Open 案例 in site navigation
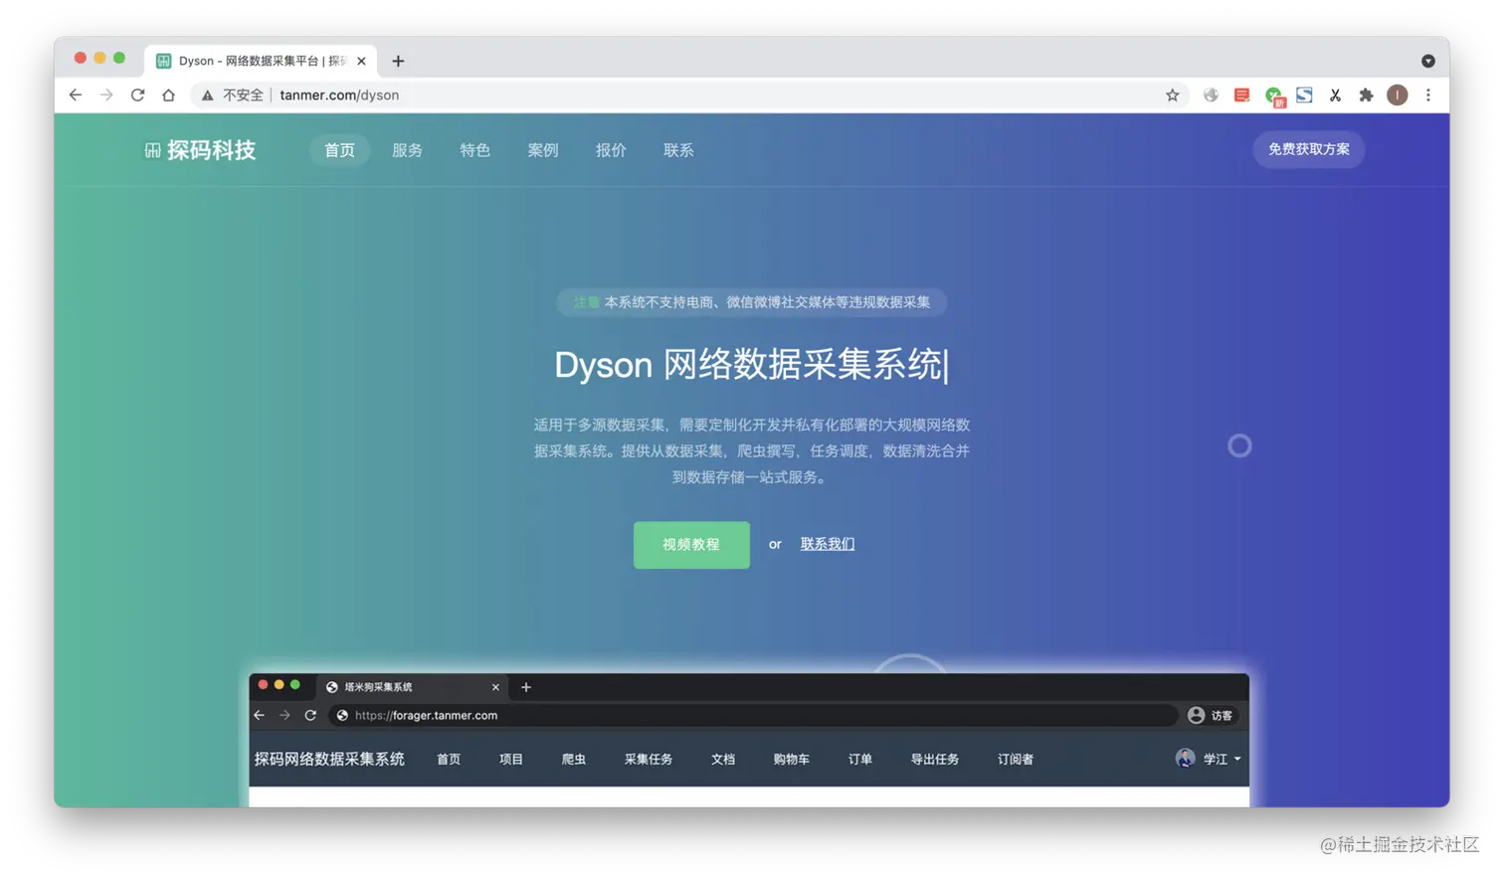 point(543,150)
